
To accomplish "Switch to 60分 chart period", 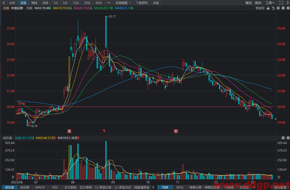I will pos(99,3).
